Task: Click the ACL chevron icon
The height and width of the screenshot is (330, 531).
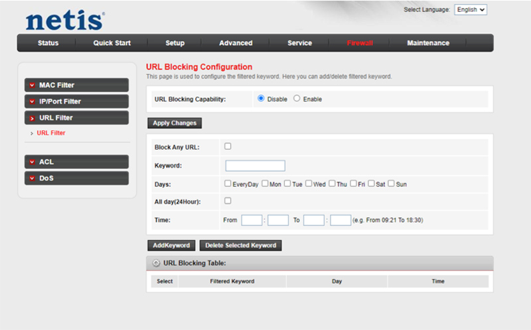Action: pos(32,162)
